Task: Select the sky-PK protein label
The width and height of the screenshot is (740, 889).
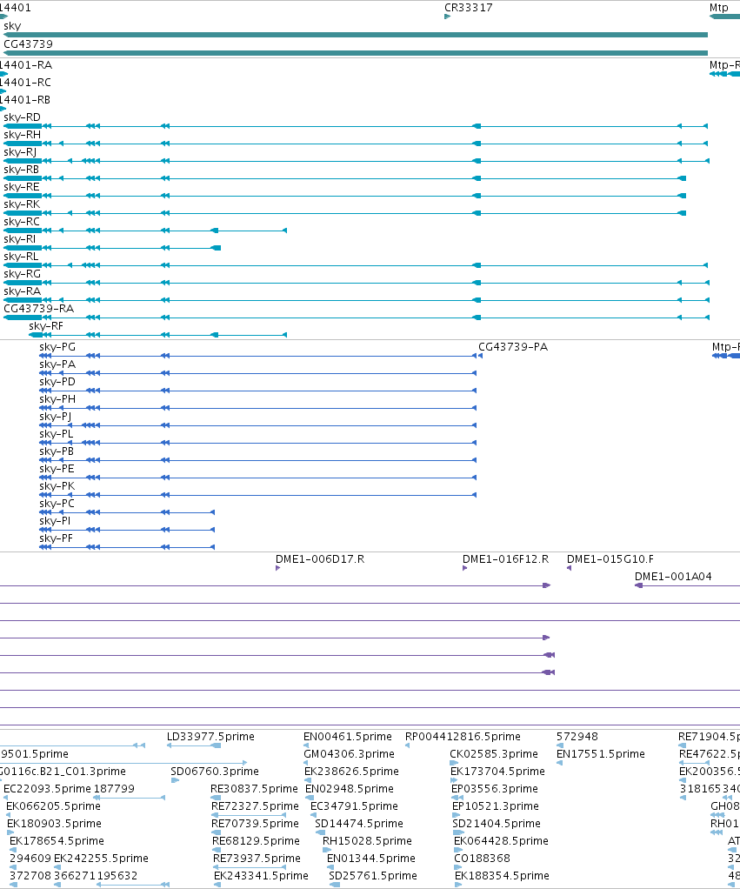Action: click(x=57, y=486)
